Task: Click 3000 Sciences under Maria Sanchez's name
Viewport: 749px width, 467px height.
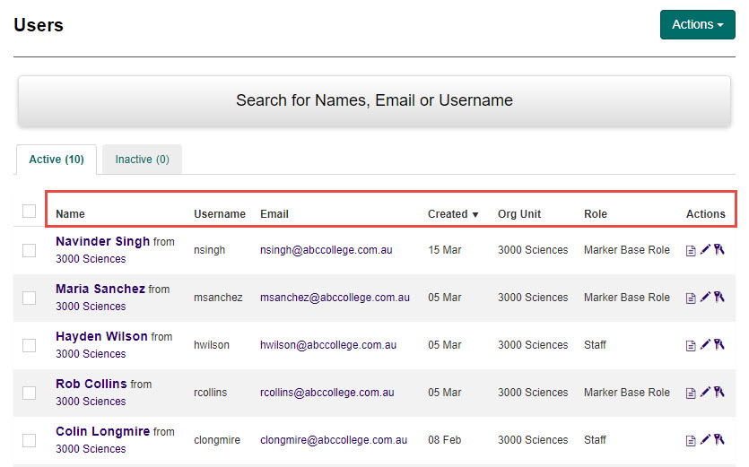Action: [x=91, y=306]
